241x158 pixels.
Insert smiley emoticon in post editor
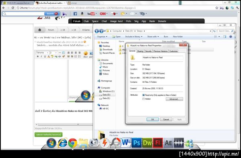click(86, 54)
